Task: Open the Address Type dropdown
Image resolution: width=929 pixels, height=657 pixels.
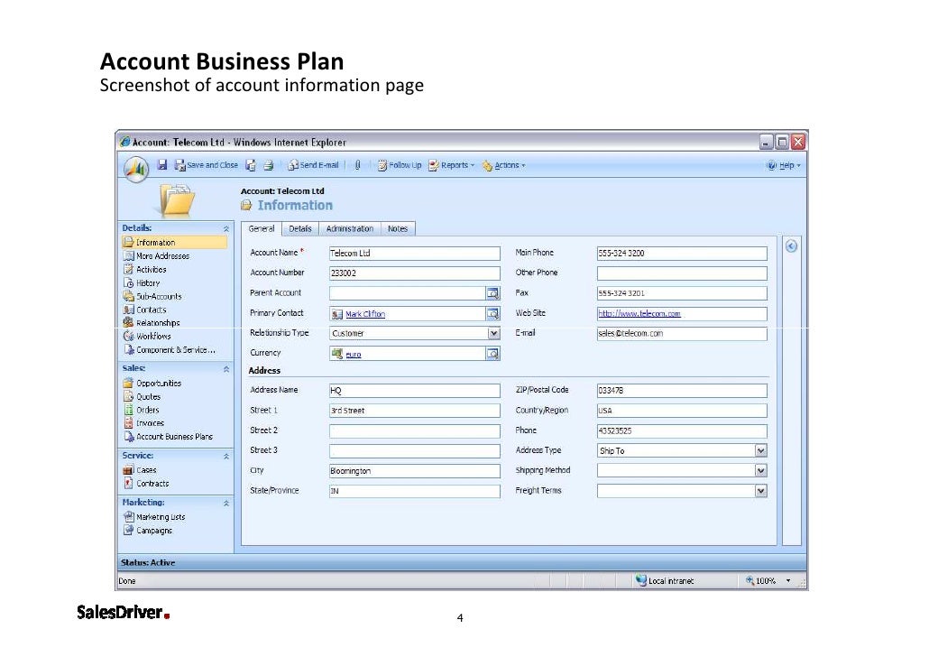Action: tap(761, 450)
